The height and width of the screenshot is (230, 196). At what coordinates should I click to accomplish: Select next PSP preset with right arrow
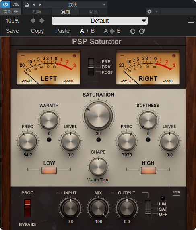(42, 21)
